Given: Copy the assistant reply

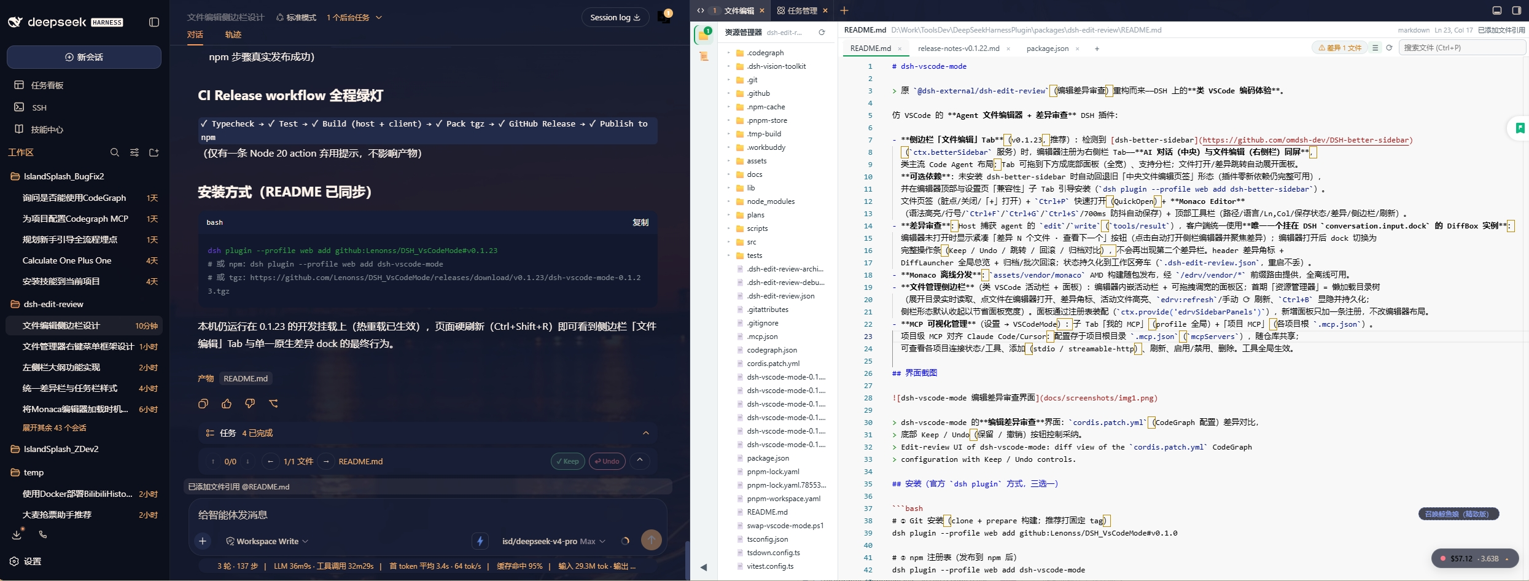Looking at the screenshot, I should 203,404.
